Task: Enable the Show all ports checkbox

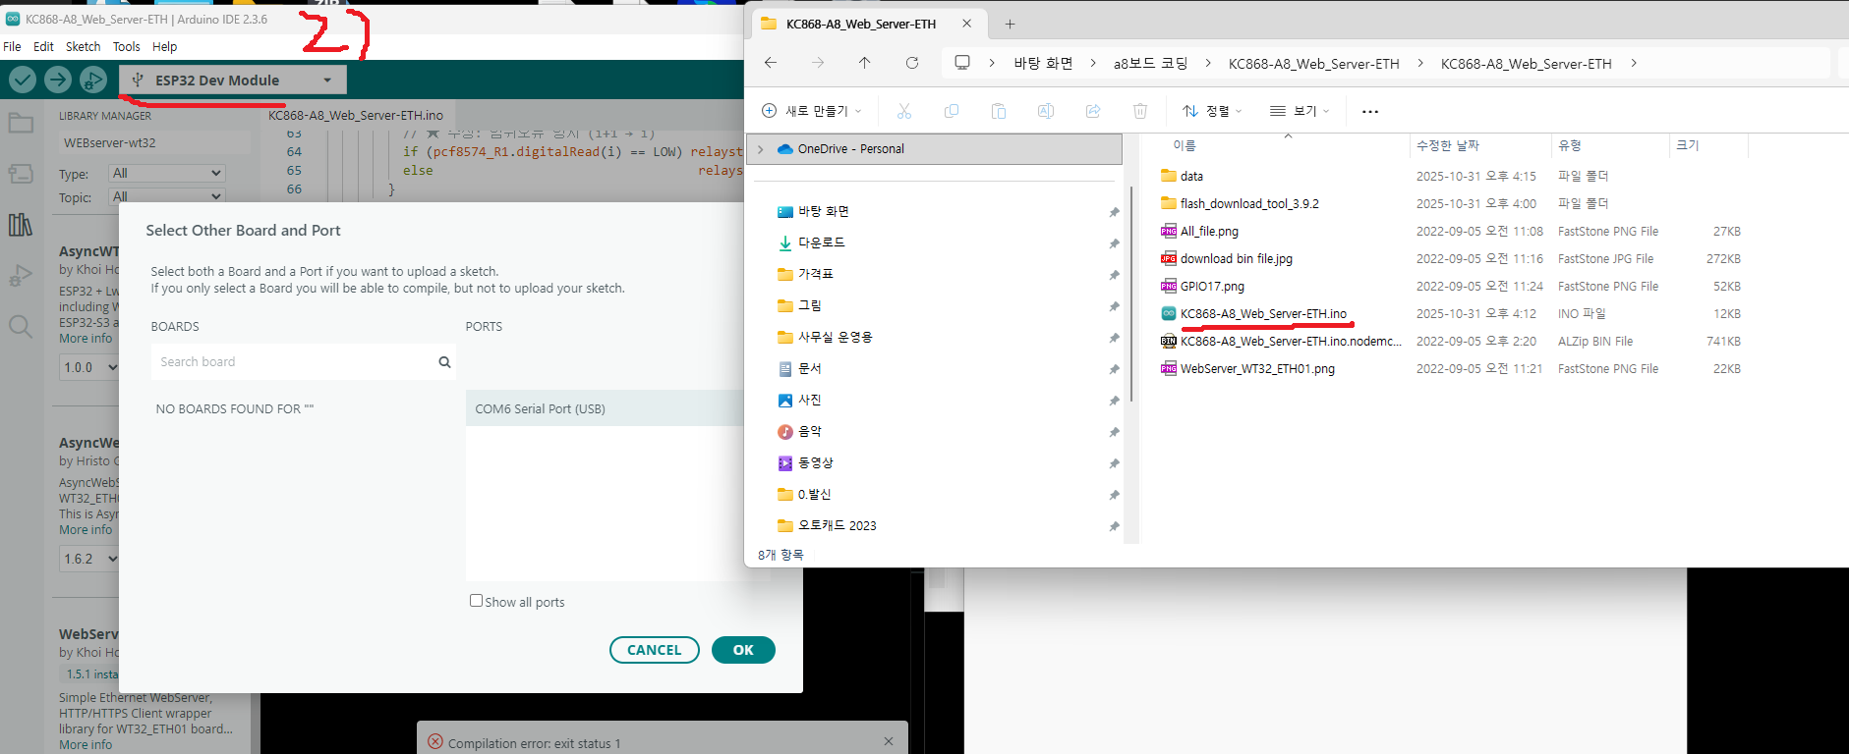Action: (x=477, y=601)
